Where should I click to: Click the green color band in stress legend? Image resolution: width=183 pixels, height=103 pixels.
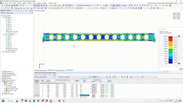click(170, 50)
